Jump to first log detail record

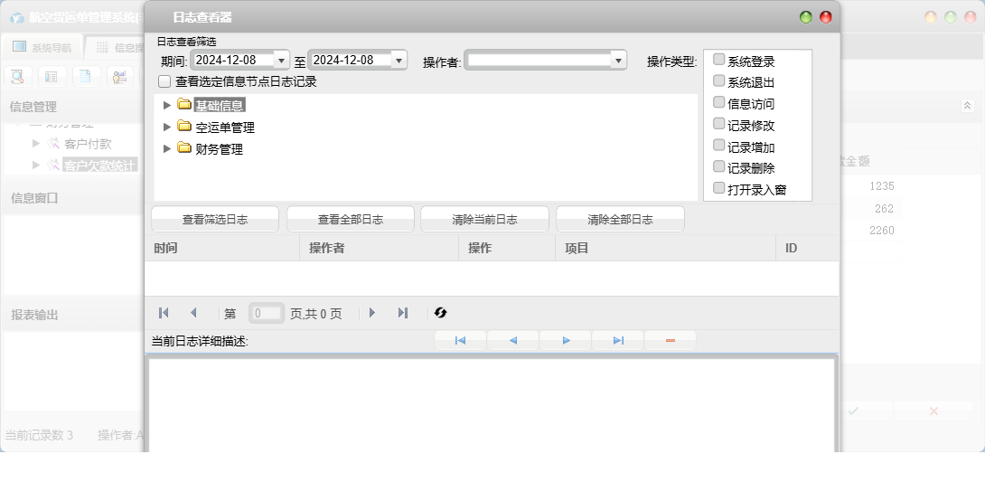point(460,341)
